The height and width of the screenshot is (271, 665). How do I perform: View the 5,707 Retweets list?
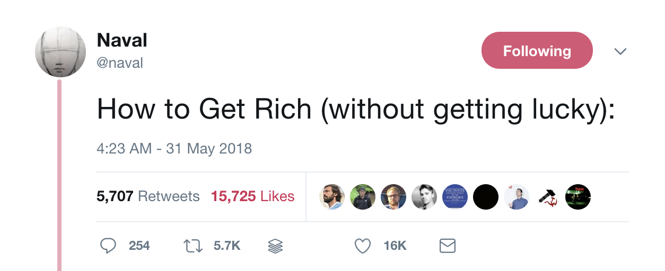point(148,196)
